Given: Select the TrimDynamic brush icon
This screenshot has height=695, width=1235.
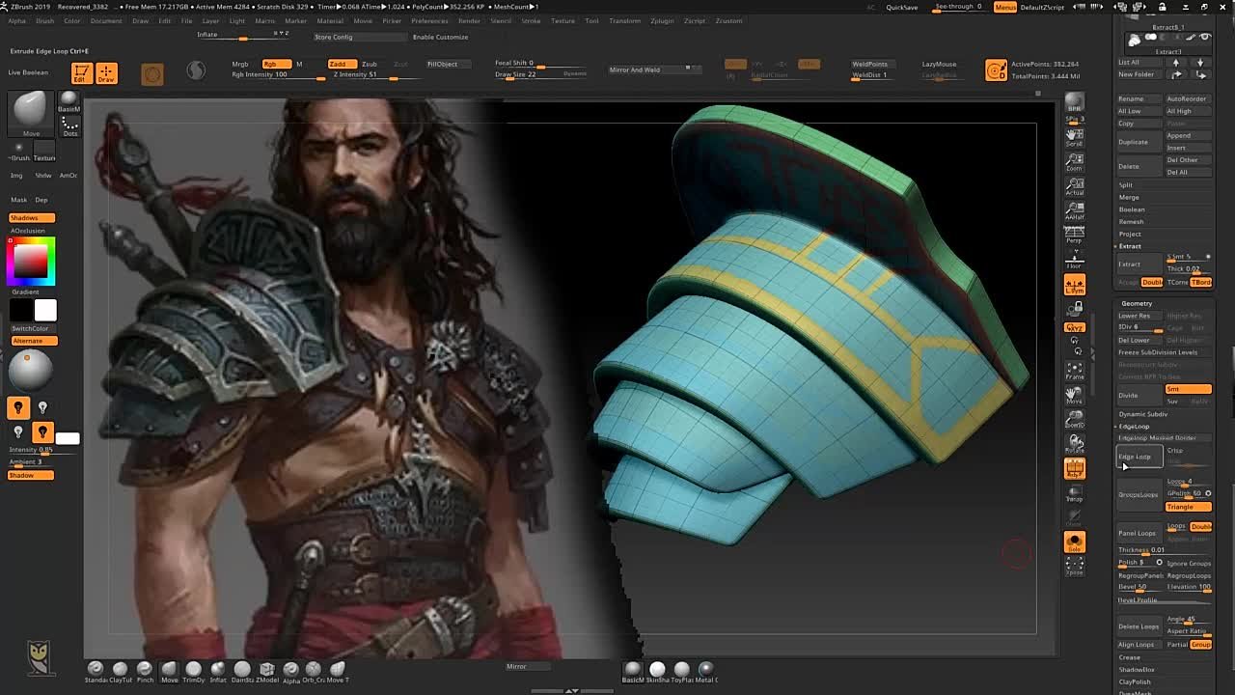Looking at the screenshot, I should pos(193,669).
